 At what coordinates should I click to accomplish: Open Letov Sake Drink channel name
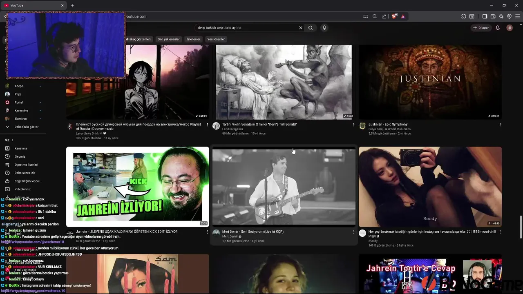[x=89, y=134]
